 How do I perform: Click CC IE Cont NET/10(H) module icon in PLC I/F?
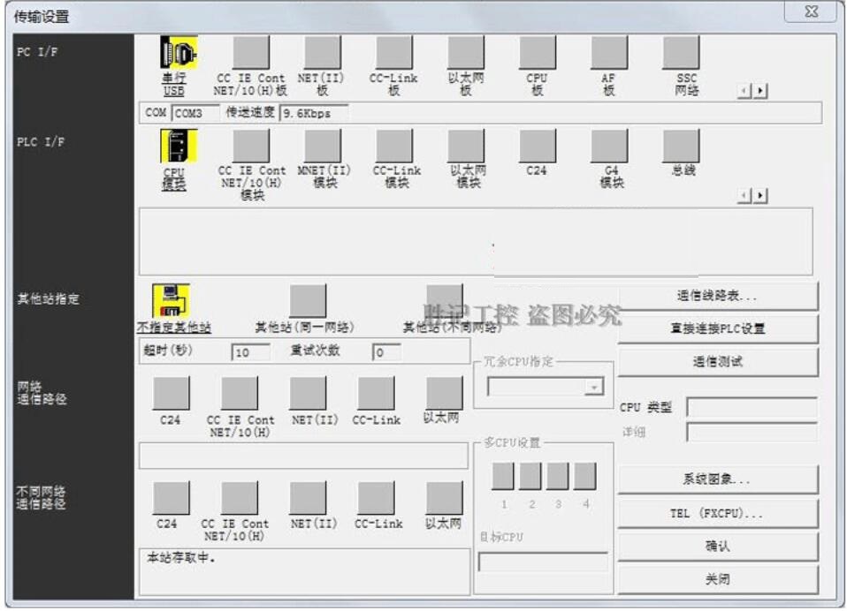click(x=251, y=146)
